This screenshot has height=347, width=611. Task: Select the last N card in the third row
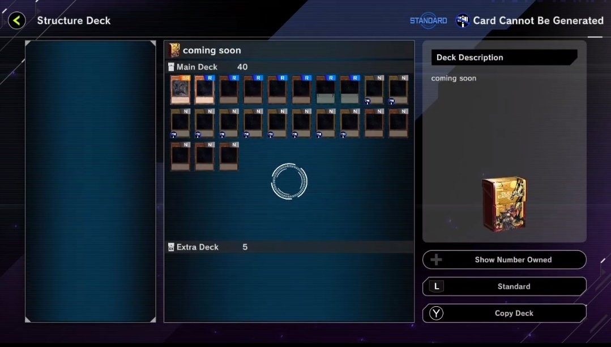pos(229,157)
